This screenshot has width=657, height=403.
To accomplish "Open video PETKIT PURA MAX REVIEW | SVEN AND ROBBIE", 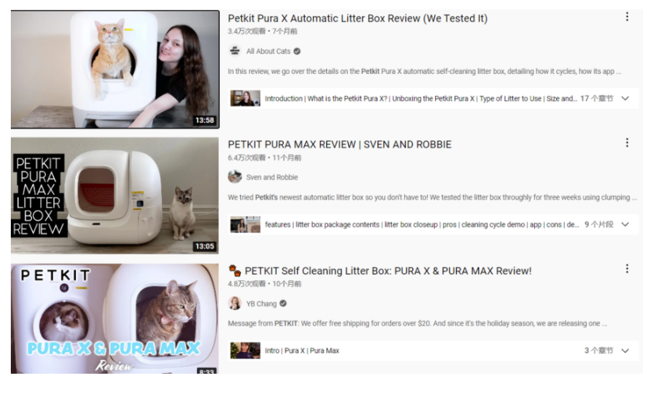I will tap(340, 145).
